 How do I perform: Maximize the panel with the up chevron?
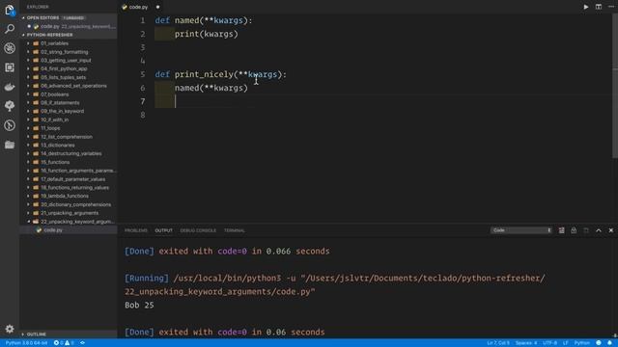tap(599, 230)
